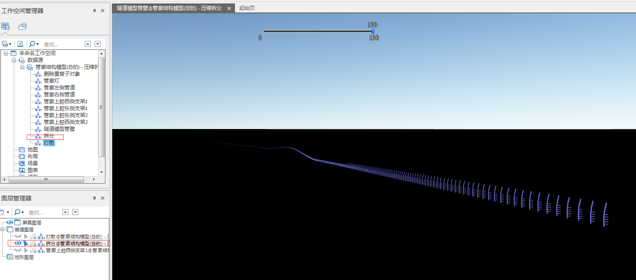
Task: Show the hidden 打散 layer
Action: pos(18,237)
